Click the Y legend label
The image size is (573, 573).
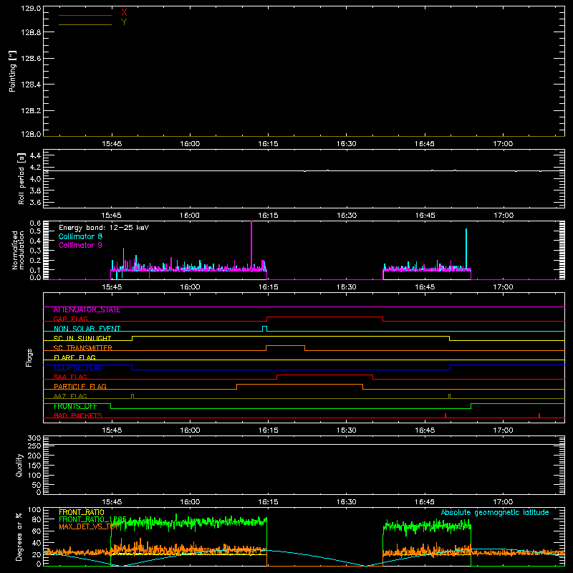pyautogui.click(x=124, y=22)
